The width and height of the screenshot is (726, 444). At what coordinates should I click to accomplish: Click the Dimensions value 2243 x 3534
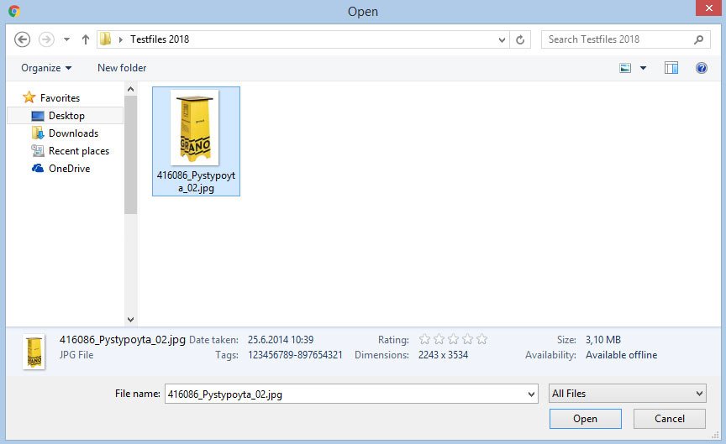click(443, 355)
